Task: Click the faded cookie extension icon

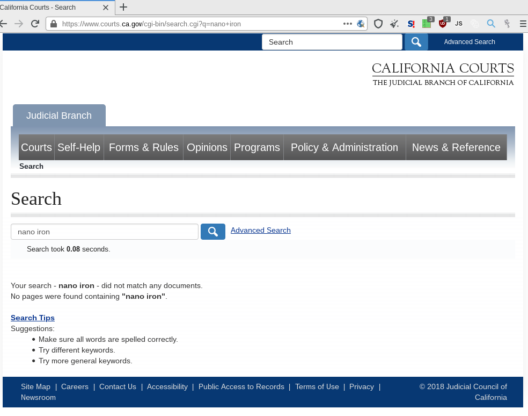Action: point(475,24)
